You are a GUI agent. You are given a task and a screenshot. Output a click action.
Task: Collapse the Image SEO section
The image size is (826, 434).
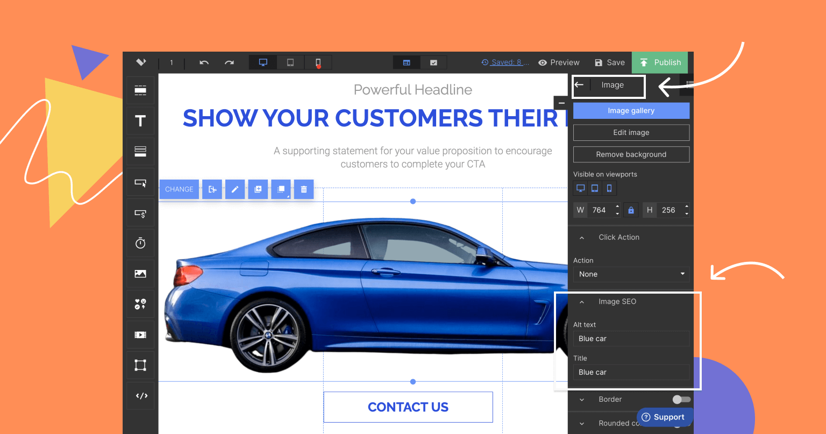click(x=582, y=302)
